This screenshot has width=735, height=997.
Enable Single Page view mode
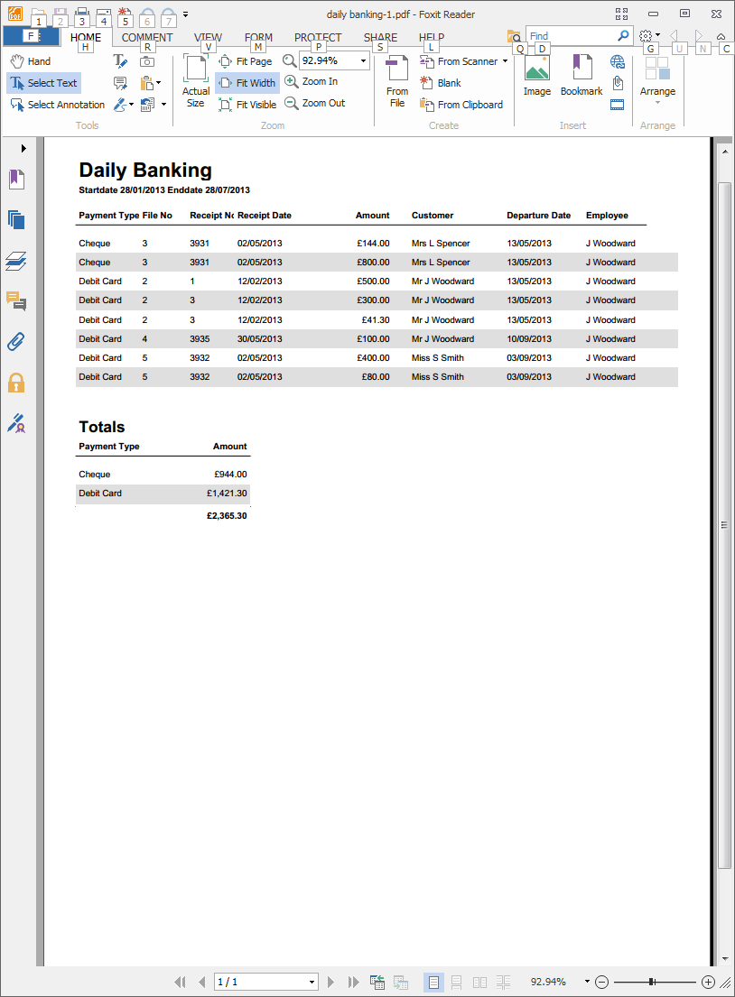[x=433, y=983]
